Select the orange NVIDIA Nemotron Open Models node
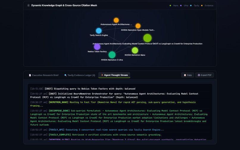This screenshot has height=150, width=240. [x=138, y=26]
